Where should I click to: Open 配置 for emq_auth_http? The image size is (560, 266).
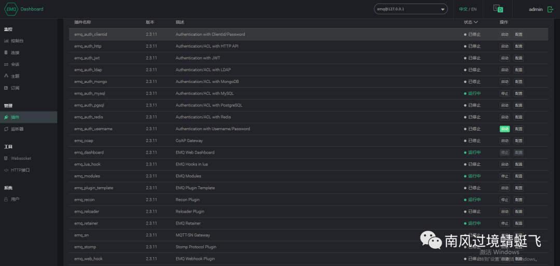pos(519,46)
